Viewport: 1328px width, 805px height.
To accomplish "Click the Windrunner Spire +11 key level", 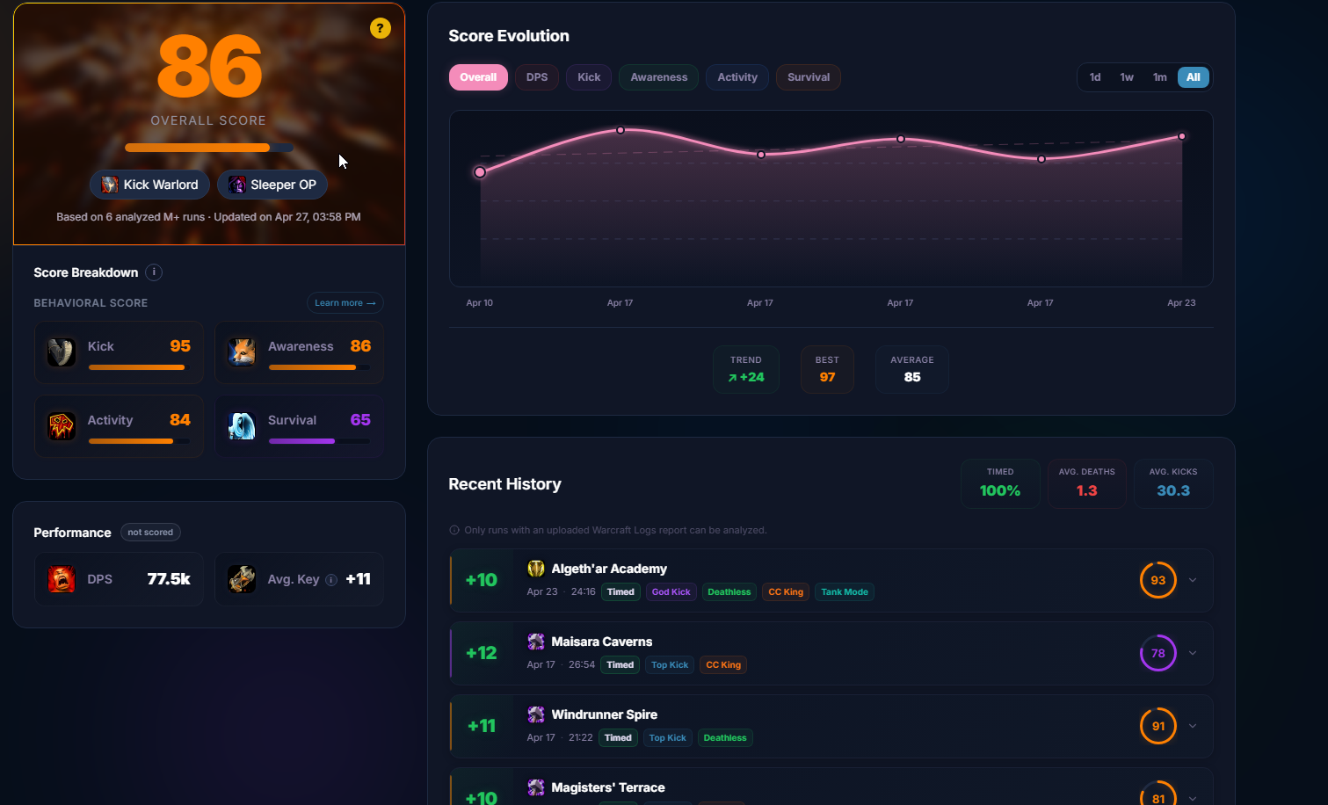I will [x=482, y=726].
